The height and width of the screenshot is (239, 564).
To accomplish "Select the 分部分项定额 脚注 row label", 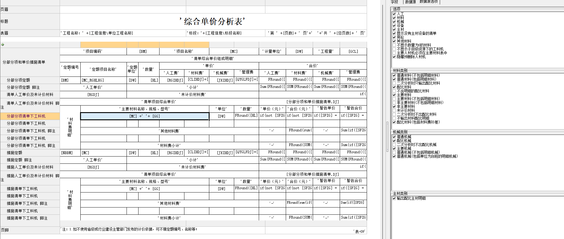I will pos(30,87).
